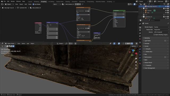This screenshot has height=96, width=170.
Task: Open the Render Engine dropdown
Action: [x=161, y=27]
